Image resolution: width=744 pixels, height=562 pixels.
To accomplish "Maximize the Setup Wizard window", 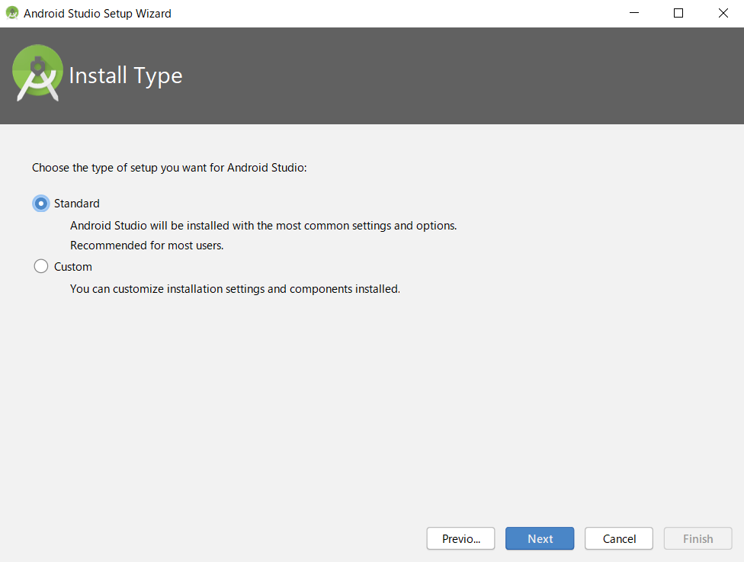I will (678, 14).
